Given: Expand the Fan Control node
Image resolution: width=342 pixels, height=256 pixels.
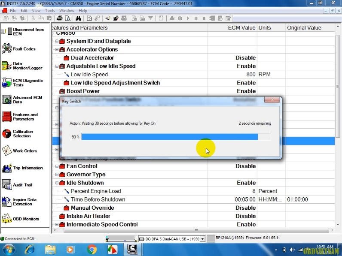Looking at the screenshot, I should (x=57, y=166).
